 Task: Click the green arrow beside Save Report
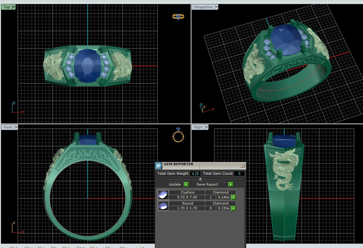231,184
